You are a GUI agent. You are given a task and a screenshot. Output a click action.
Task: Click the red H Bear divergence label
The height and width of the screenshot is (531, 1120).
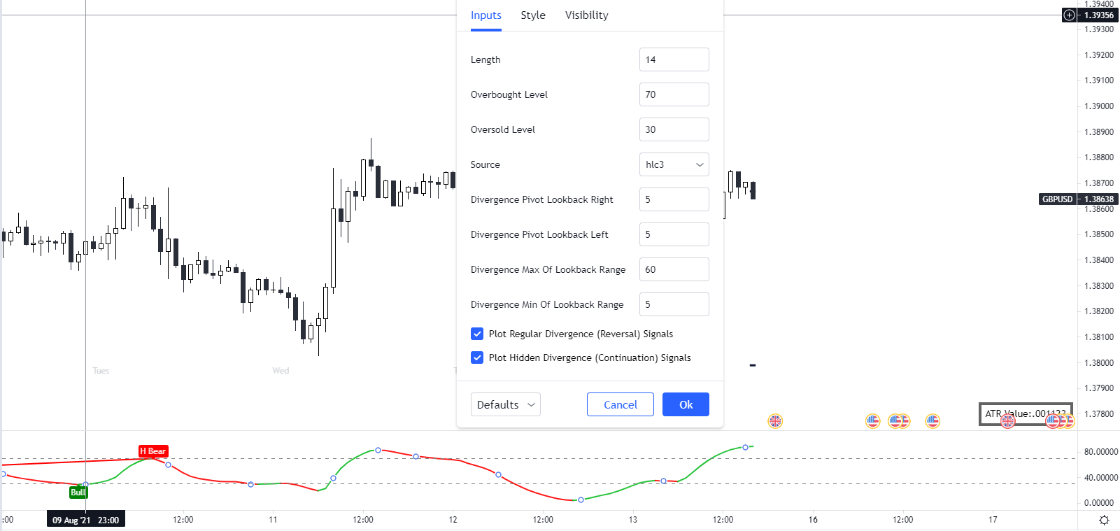pos(153,451)
